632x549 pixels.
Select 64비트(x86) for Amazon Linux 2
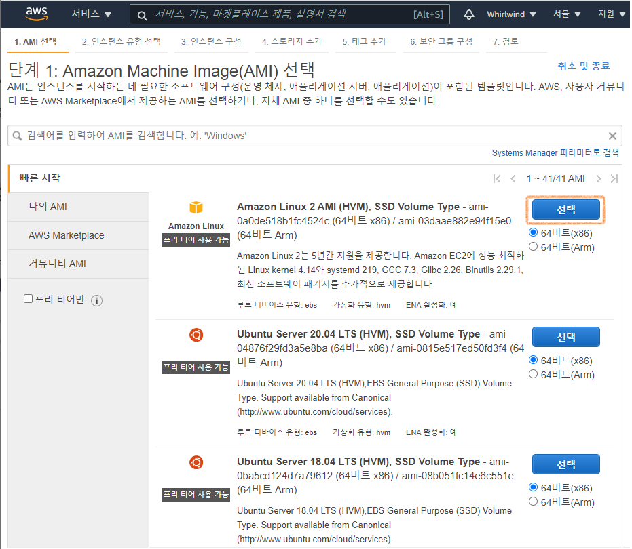click(534, 232)
